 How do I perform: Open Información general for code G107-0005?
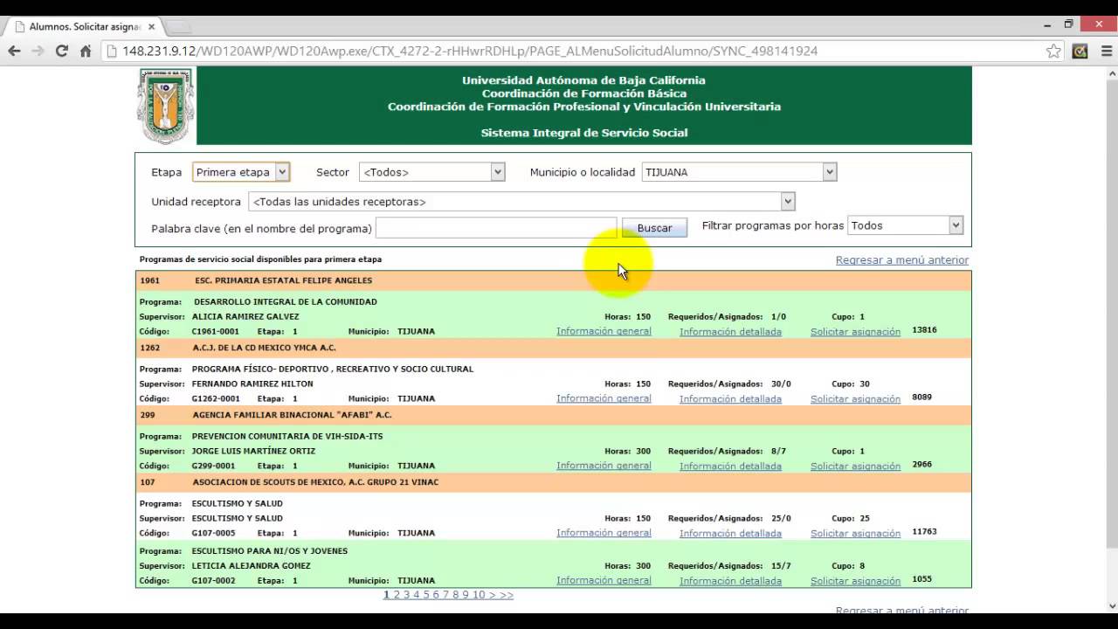604,533
